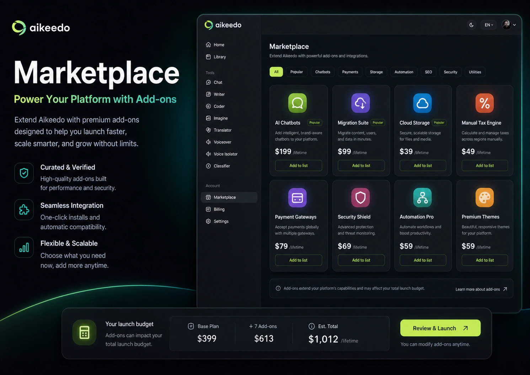Open the Voiceover tool
The height and width of the screenshot is (375, 530).
(x=219, y=142)
